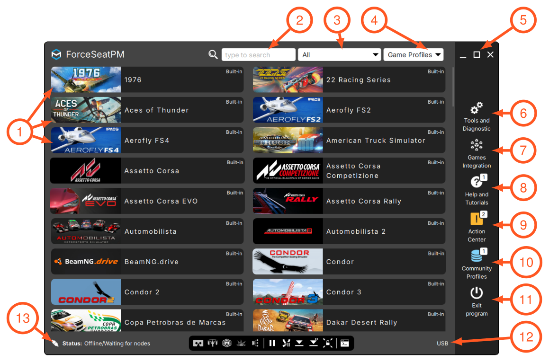
Task: Click the game list vertical scrollbar
Action: (x=453, y=87)
